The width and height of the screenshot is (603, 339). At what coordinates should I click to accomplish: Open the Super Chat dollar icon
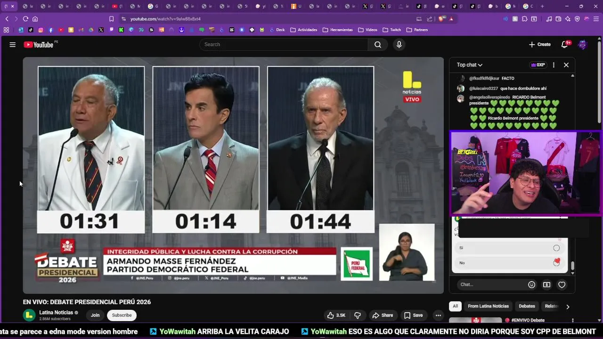tap(546, 284)
